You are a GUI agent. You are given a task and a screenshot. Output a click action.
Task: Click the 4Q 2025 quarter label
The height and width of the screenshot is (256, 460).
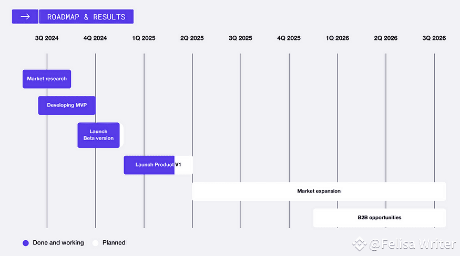tap(289, 38)
